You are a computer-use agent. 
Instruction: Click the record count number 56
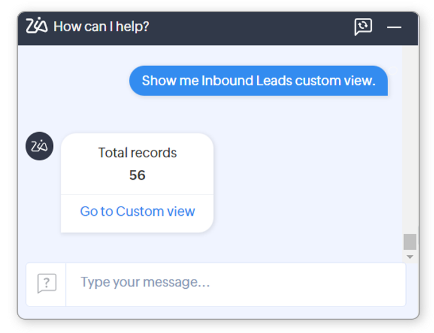coord(137,175)
